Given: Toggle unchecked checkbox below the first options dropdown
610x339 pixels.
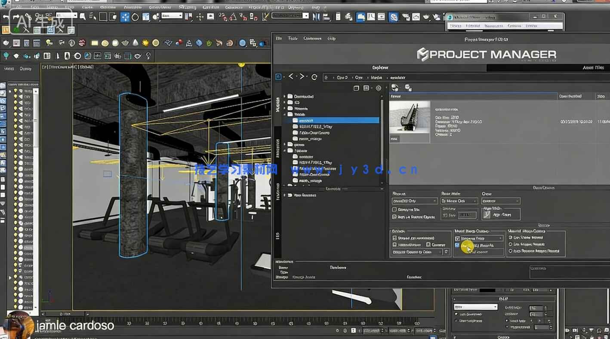Looking at the screenshot, I should click(x=394, y=210).
